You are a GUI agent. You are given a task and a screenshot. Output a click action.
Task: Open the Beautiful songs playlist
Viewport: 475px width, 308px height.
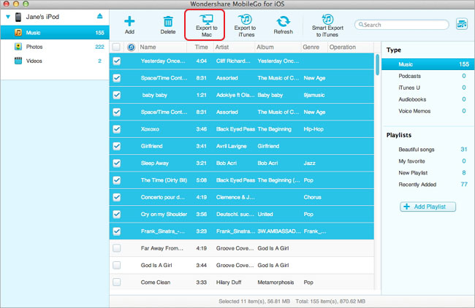427,150
